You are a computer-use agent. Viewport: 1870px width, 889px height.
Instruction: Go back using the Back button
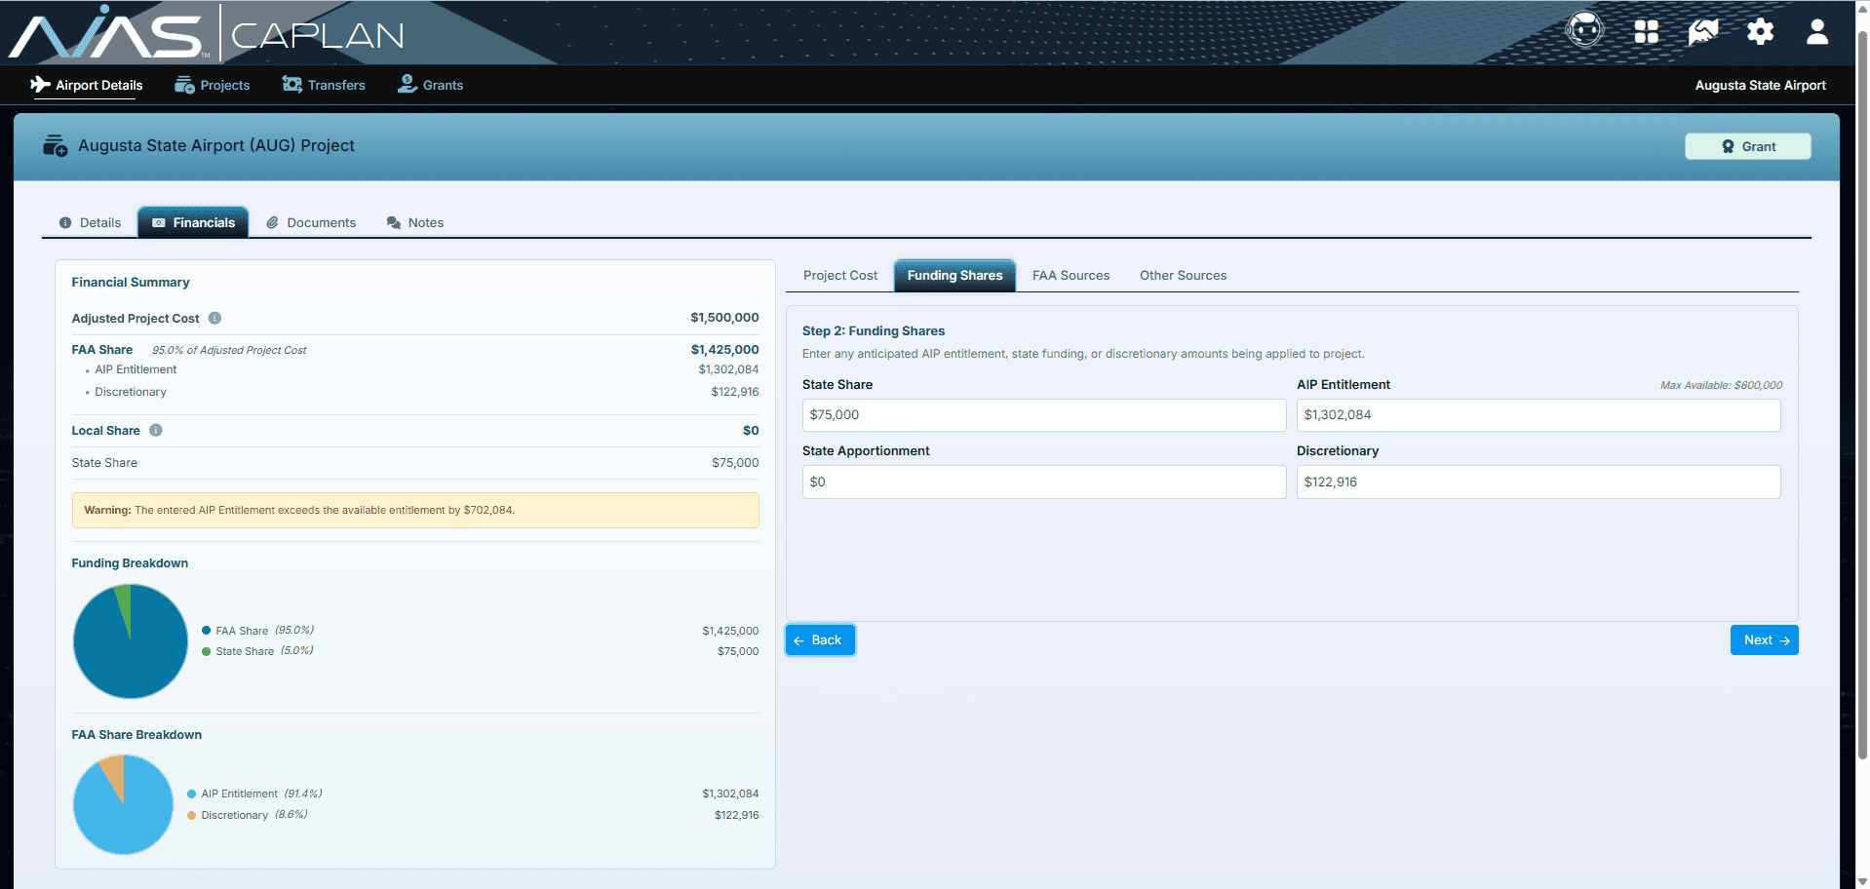click(819, 639)
